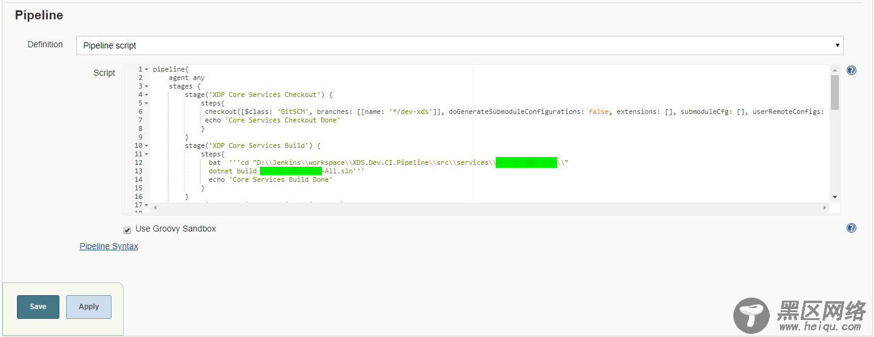Collapse the code fold at line 1
This screenshot has height=337, width=874.
[147, 70]
